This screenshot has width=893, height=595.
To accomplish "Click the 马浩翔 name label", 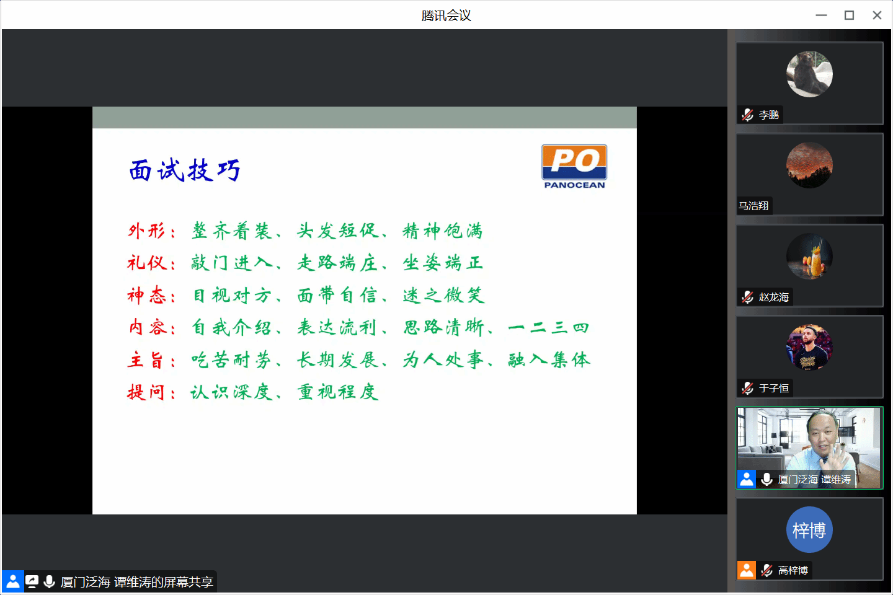I will pos(753,206).
